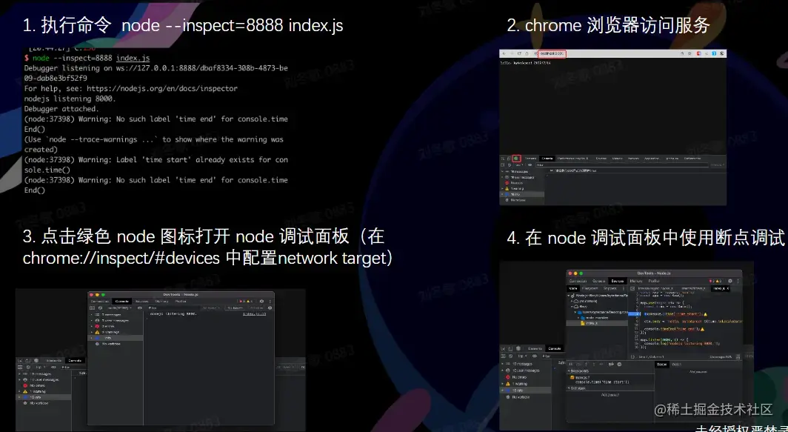Open Memory tab in step 3 Node DevTools
This screenshot has height=432, width=788.
(161, 302)
